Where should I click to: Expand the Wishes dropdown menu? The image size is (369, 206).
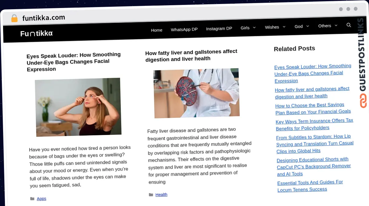tap(275, 27)
